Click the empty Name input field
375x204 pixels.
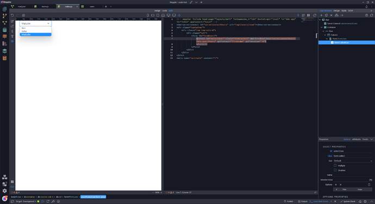tap(353, 175)
